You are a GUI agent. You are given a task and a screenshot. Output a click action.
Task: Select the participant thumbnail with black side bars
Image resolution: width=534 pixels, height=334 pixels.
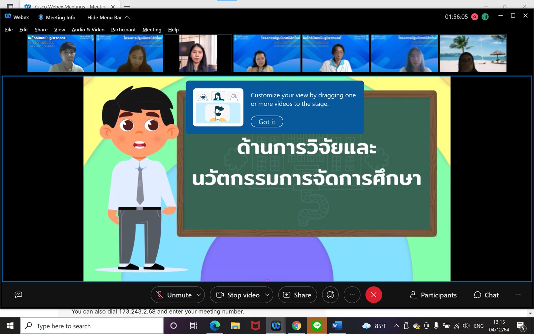[198, 53]
